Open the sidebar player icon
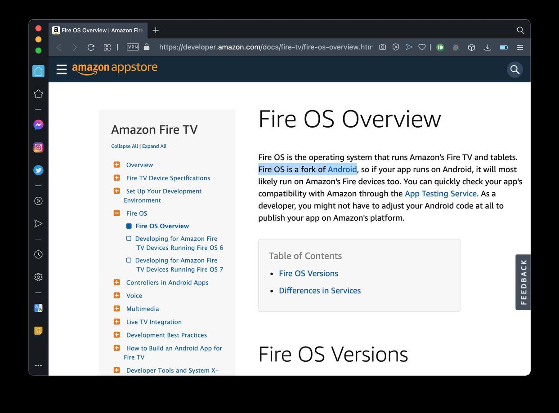 (x=38, y=201)
